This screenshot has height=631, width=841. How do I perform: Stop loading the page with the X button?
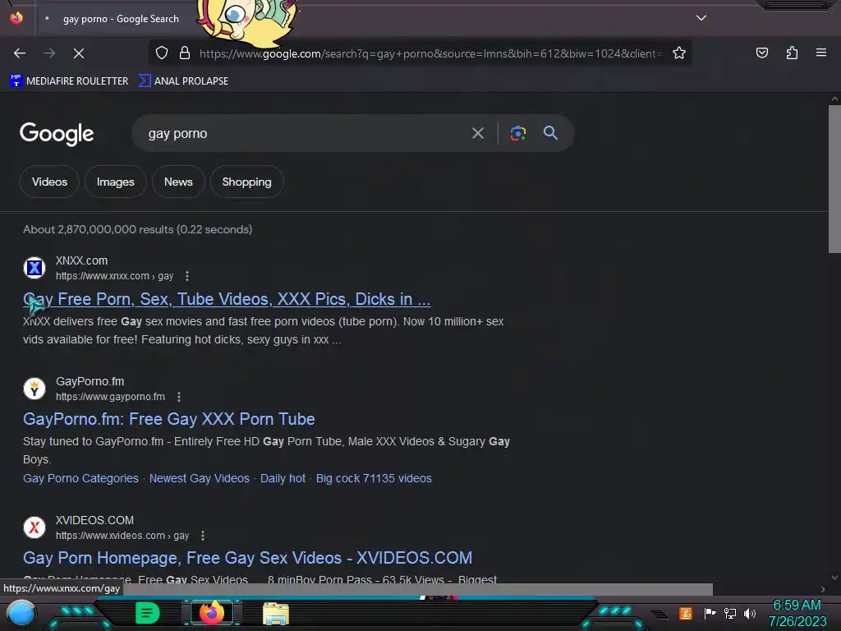point(79,53)
